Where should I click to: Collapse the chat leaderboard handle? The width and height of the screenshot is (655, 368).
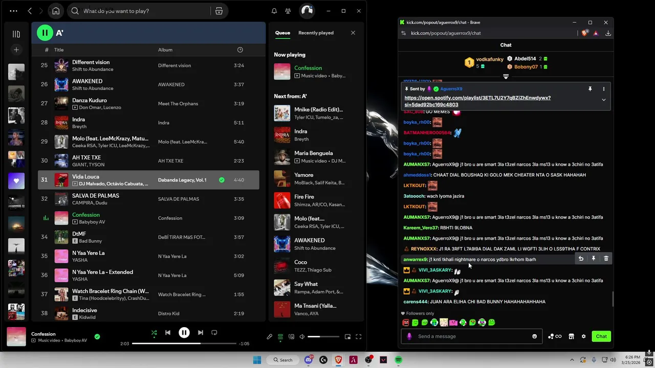(506, 77)
